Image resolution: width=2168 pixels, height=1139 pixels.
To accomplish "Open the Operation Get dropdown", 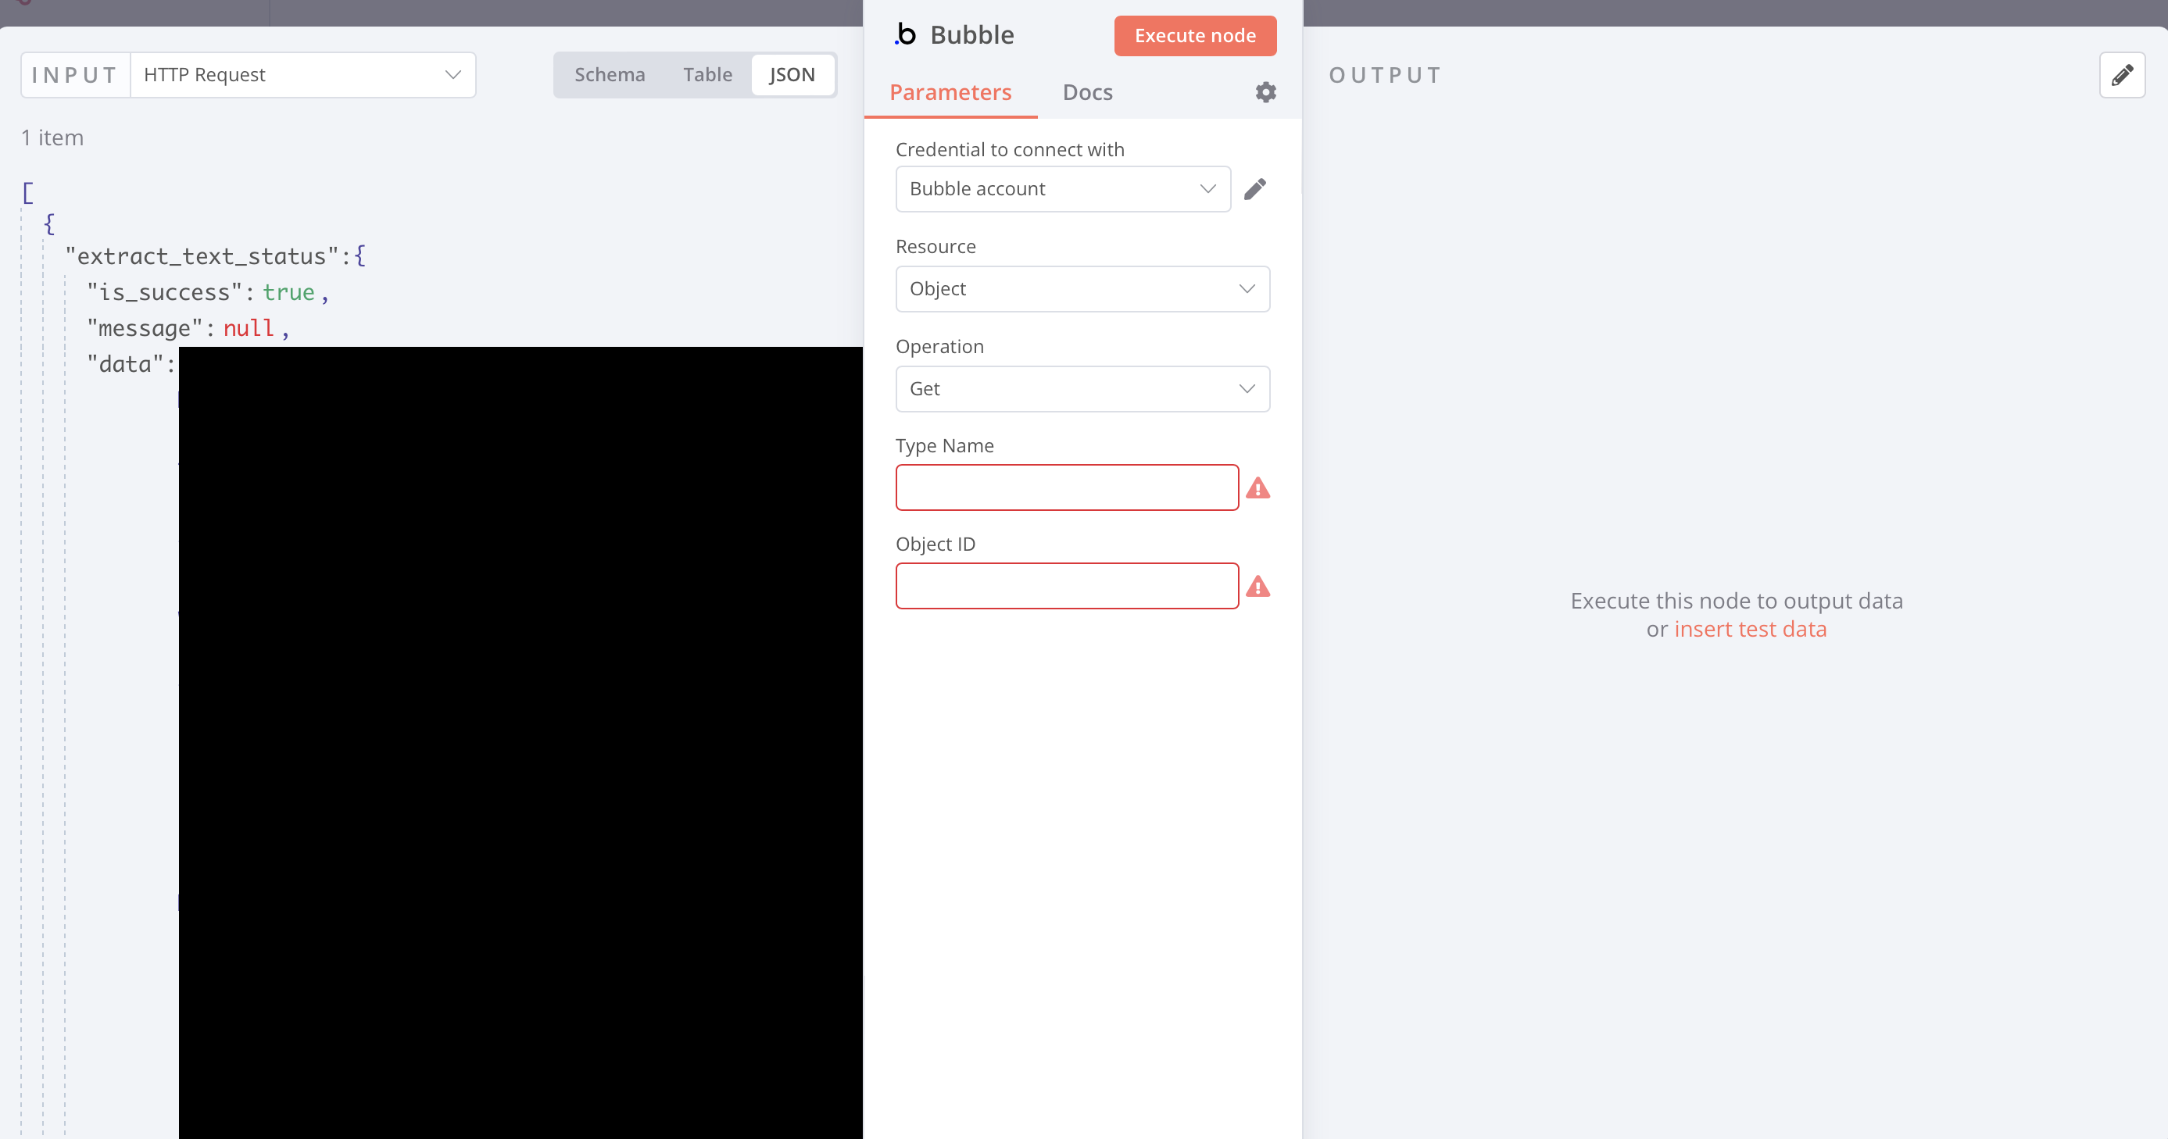I will [x=1082, y=388].
